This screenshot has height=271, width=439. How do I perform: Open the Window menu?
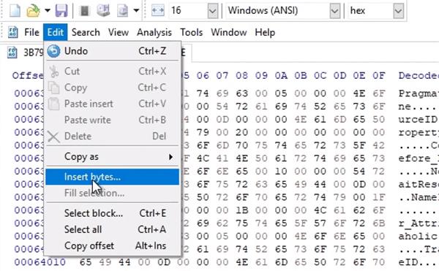click(229, 32)
